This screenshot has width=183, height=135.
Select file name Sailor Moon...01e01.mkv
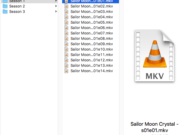[x=92, y=1]
